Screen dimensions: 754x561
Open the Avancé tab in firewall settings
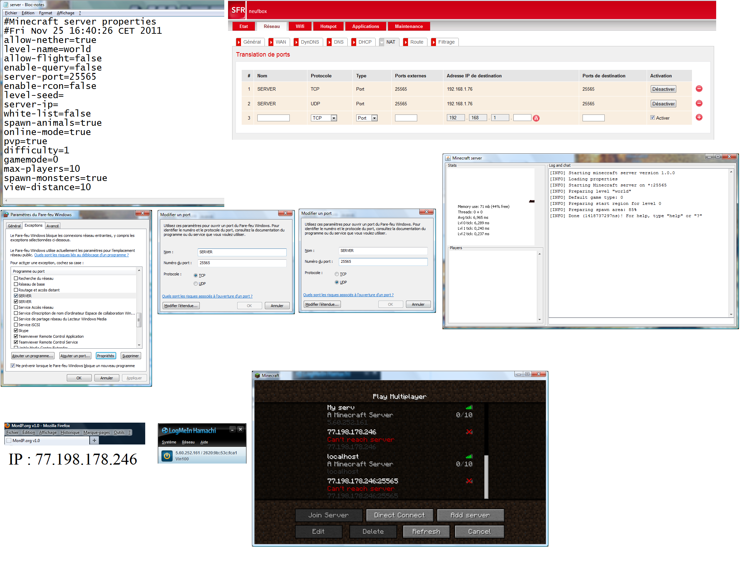[52, 226]
